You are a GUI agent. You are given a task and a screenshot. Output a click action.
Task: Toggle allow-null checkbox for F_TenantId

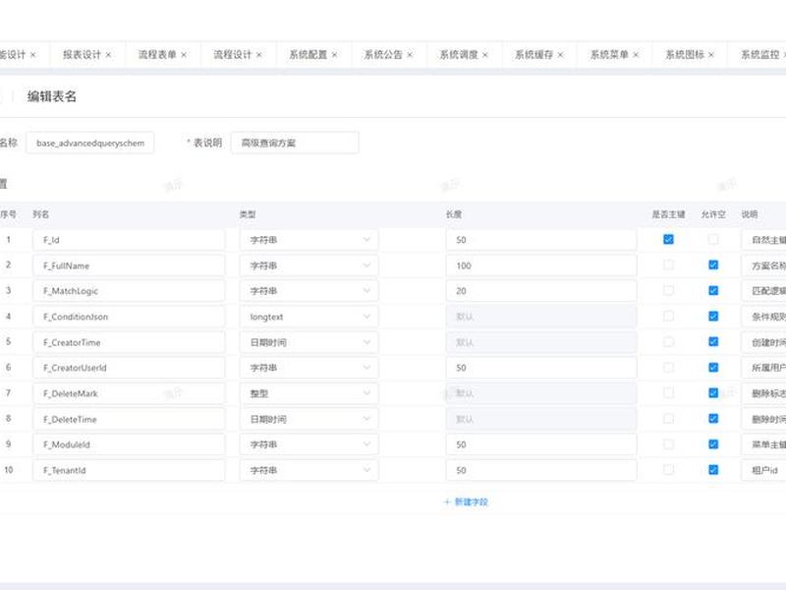click(x=713, y=470)
